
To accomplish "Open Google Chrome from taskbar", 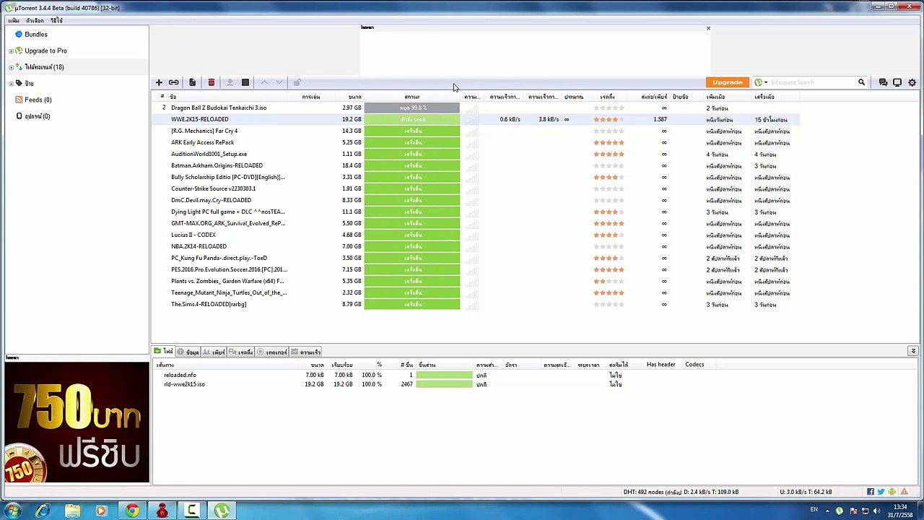I will click(131, 511).
